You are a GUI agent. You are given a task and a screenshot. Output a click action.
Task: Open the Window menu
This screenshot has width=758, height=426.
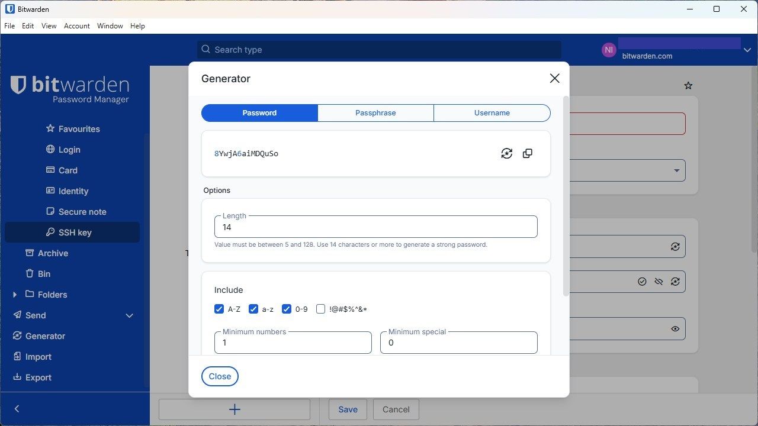coord(110,26)
